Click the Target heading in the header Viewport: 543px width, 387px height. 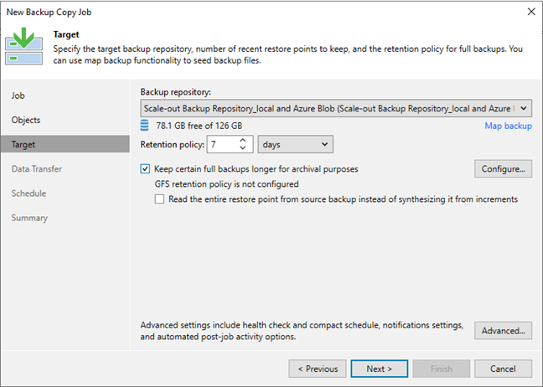66,34
